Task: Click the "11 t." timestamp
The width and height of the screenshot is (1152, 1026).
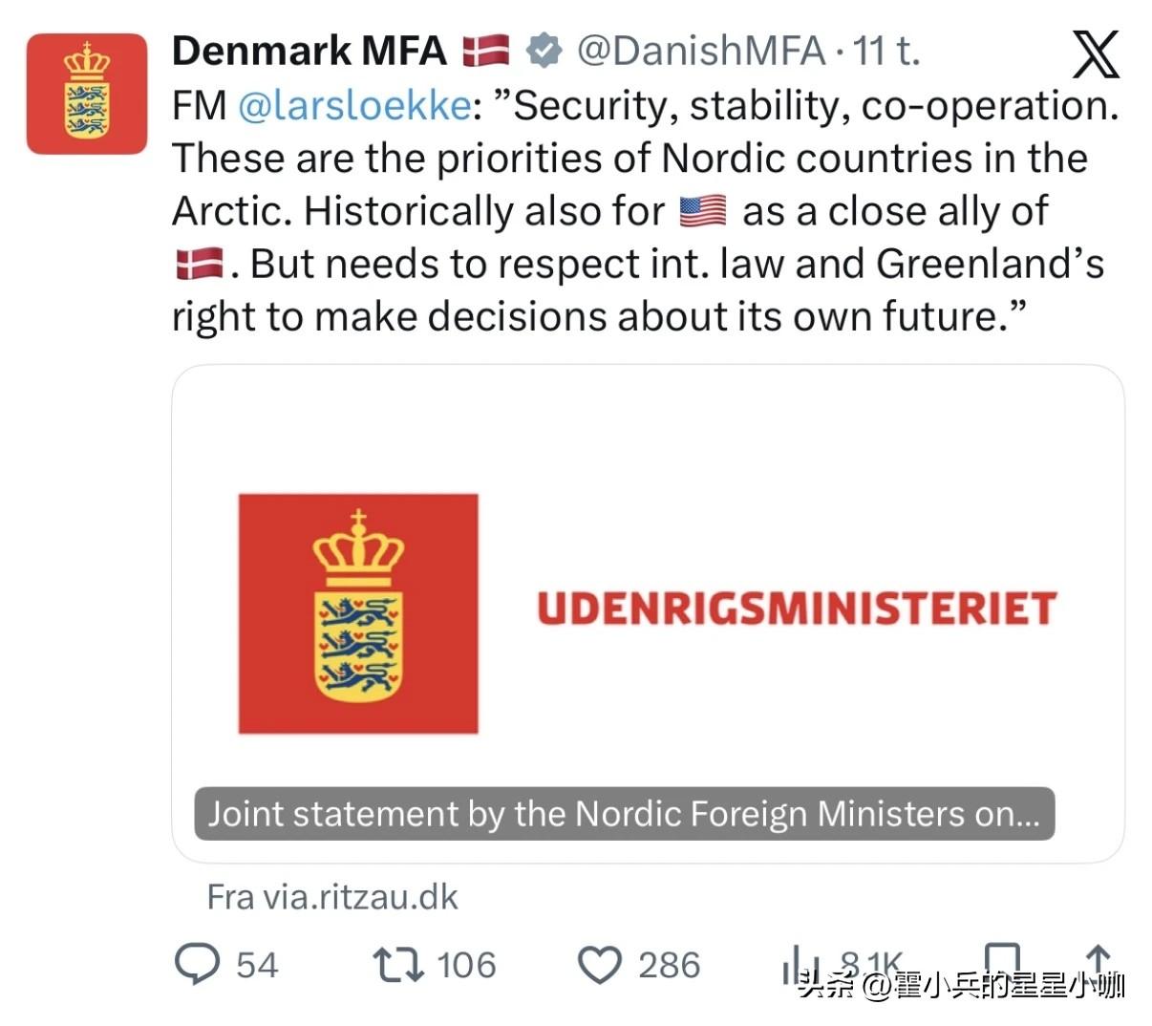Action: pyautogui.click(x=885, y=51)
